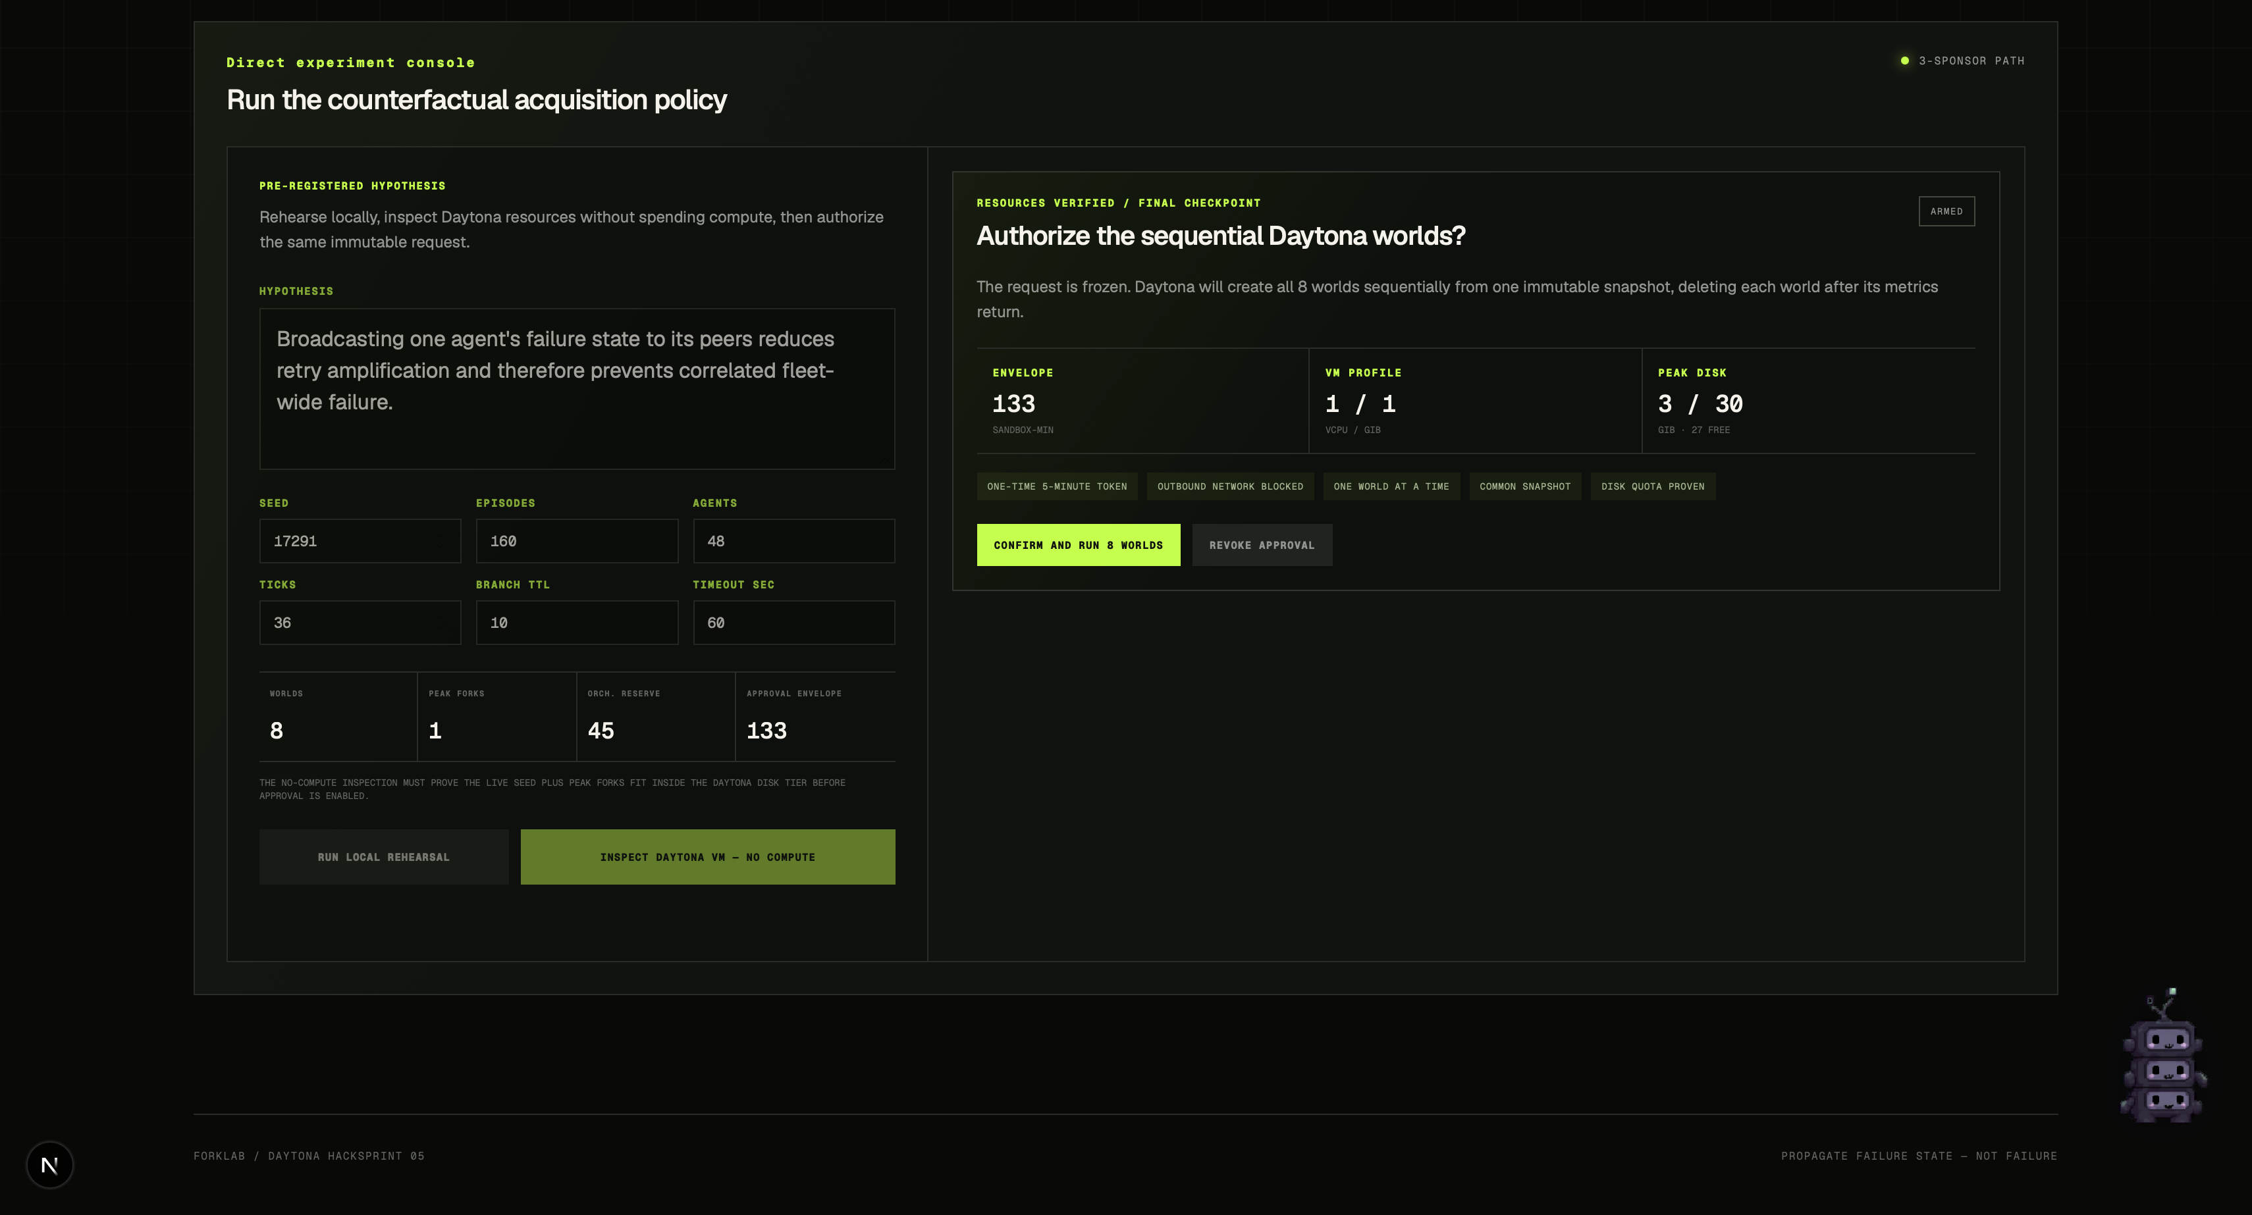The width and height of the screenshot is (2252, 1215).
Task: Click the stacked robot mascot
Action: tap(2163, 1057)
